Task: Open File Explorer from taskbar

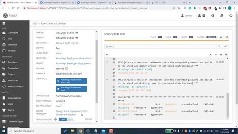Action: [x=73, y=131]
